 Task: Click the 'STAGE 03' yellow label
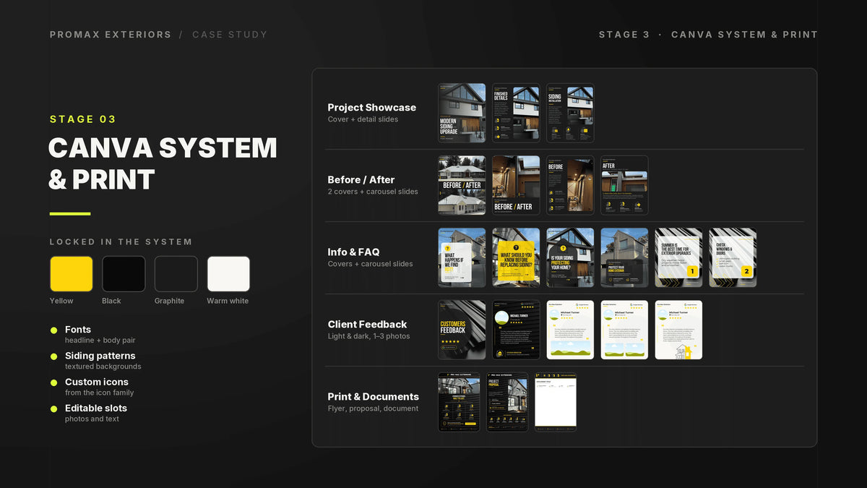(x=83, y=119)
